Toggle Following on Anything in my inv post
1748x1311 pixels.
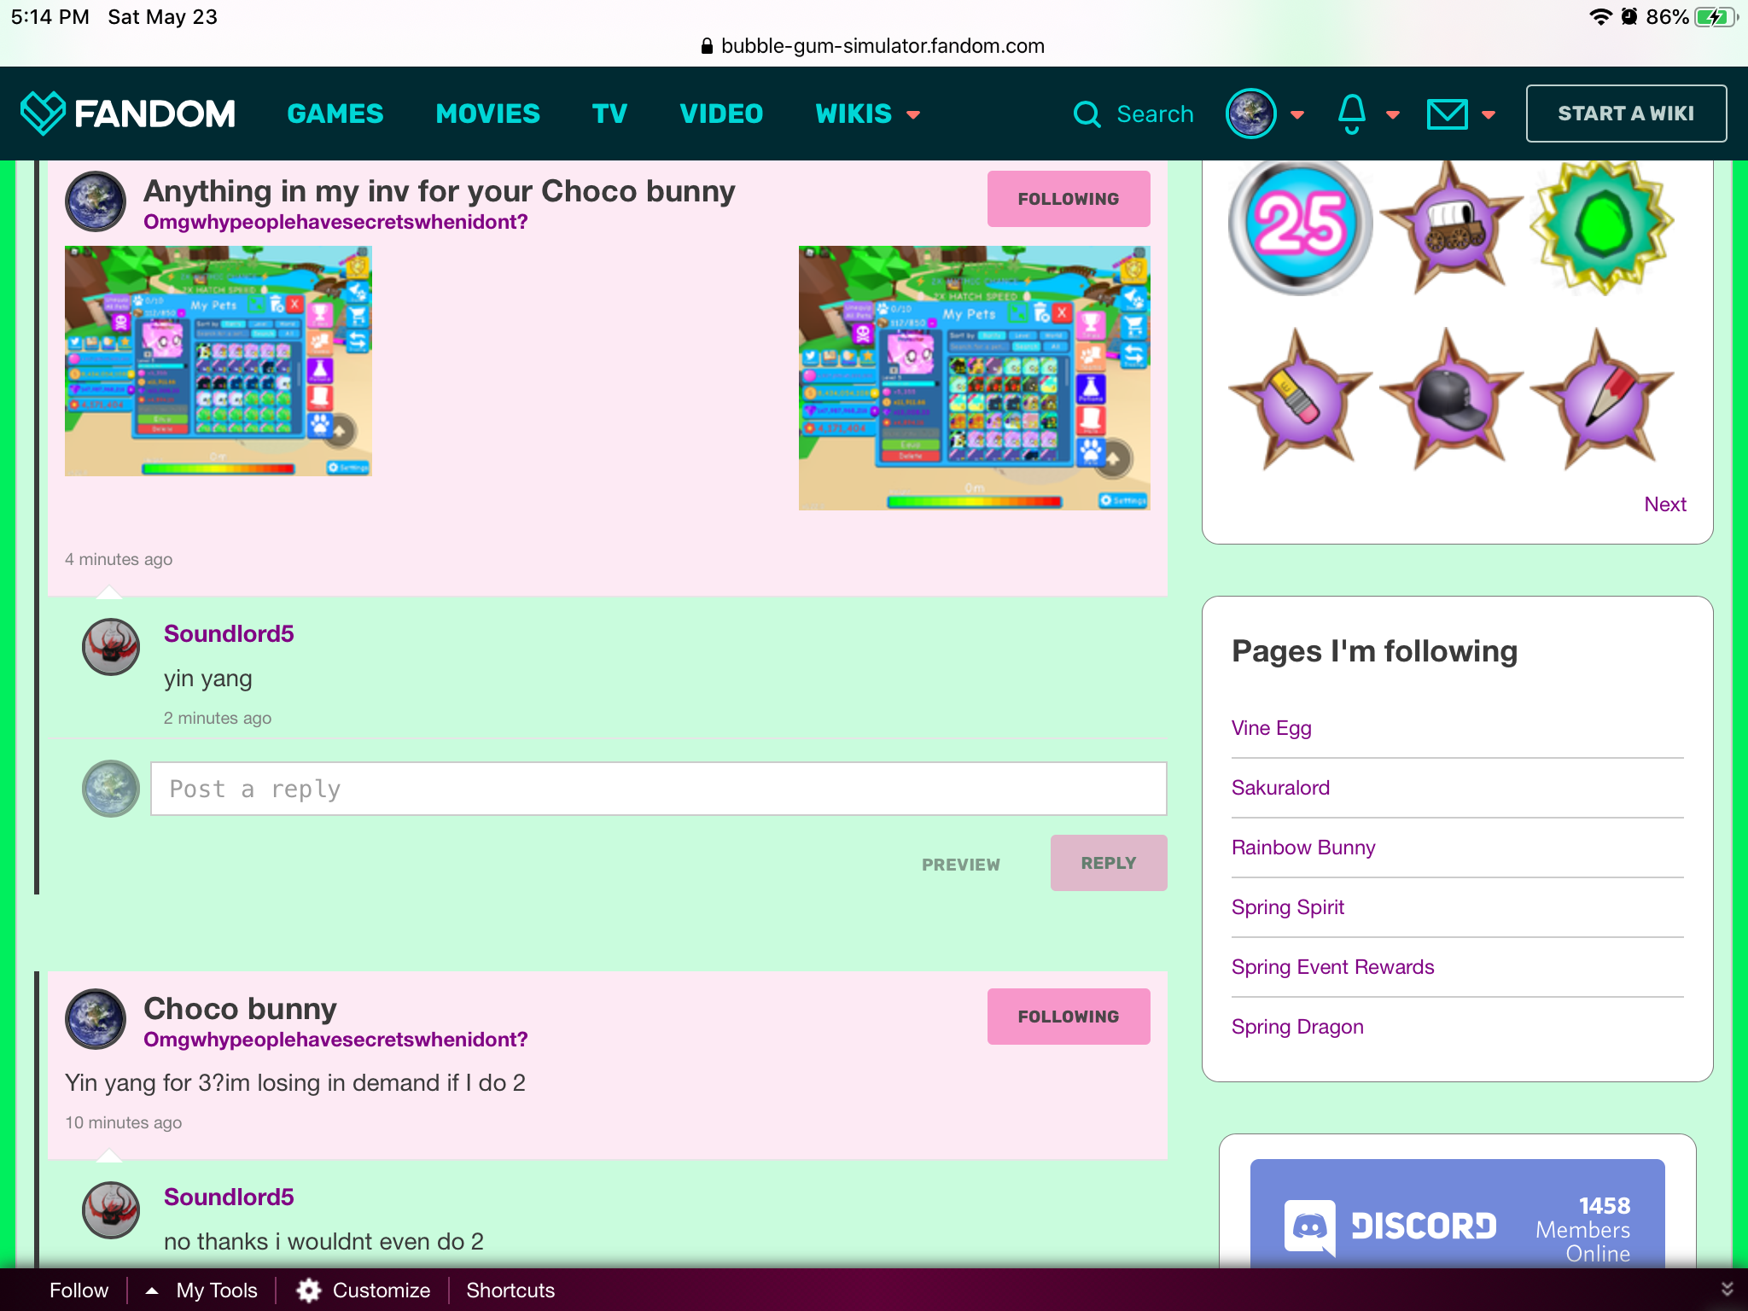(x=1067, y=200)
